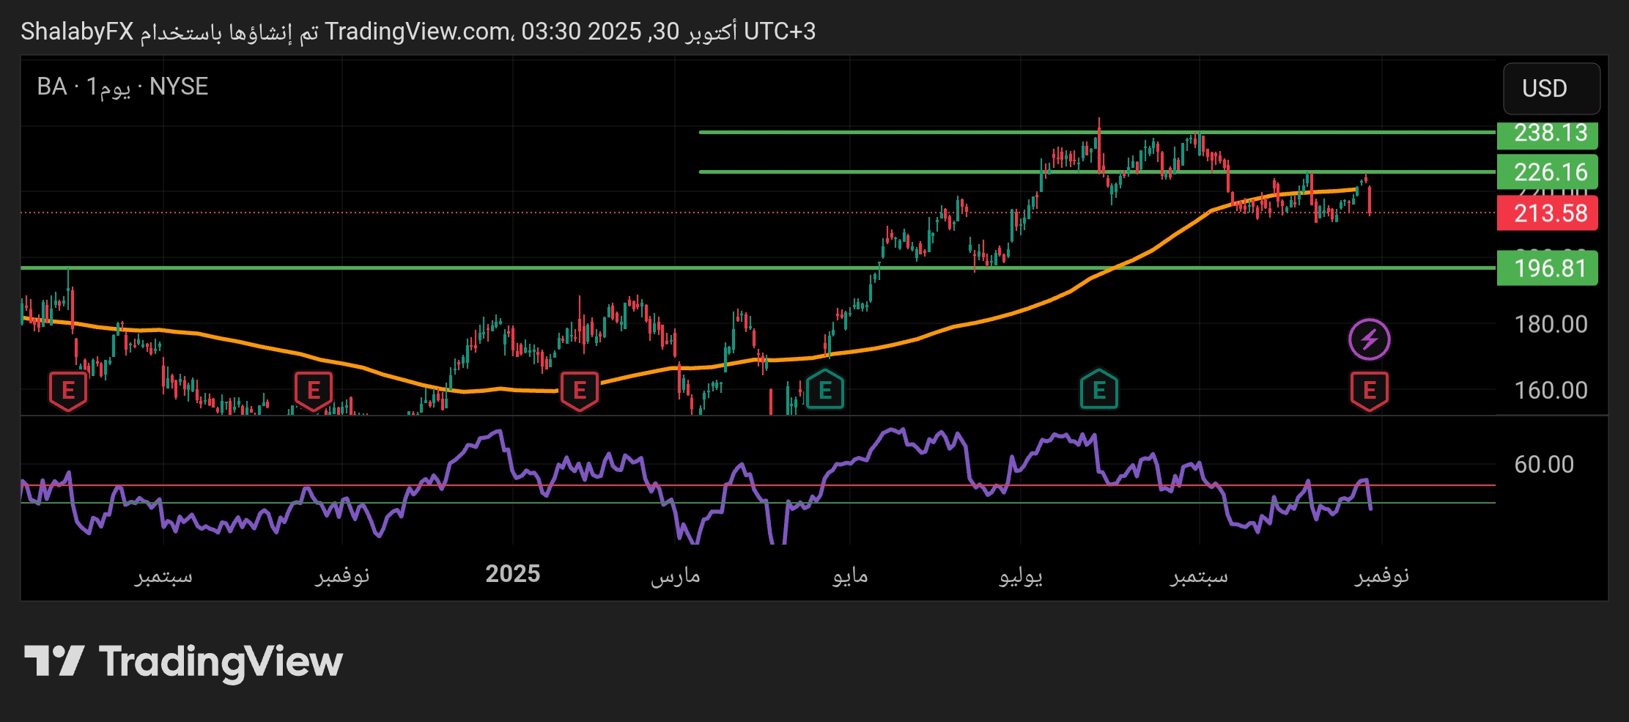The height and width of the screenshot is (722, 1629).
Task: Click the 60.00 level on indicator scale
Action: (1543, 465)
